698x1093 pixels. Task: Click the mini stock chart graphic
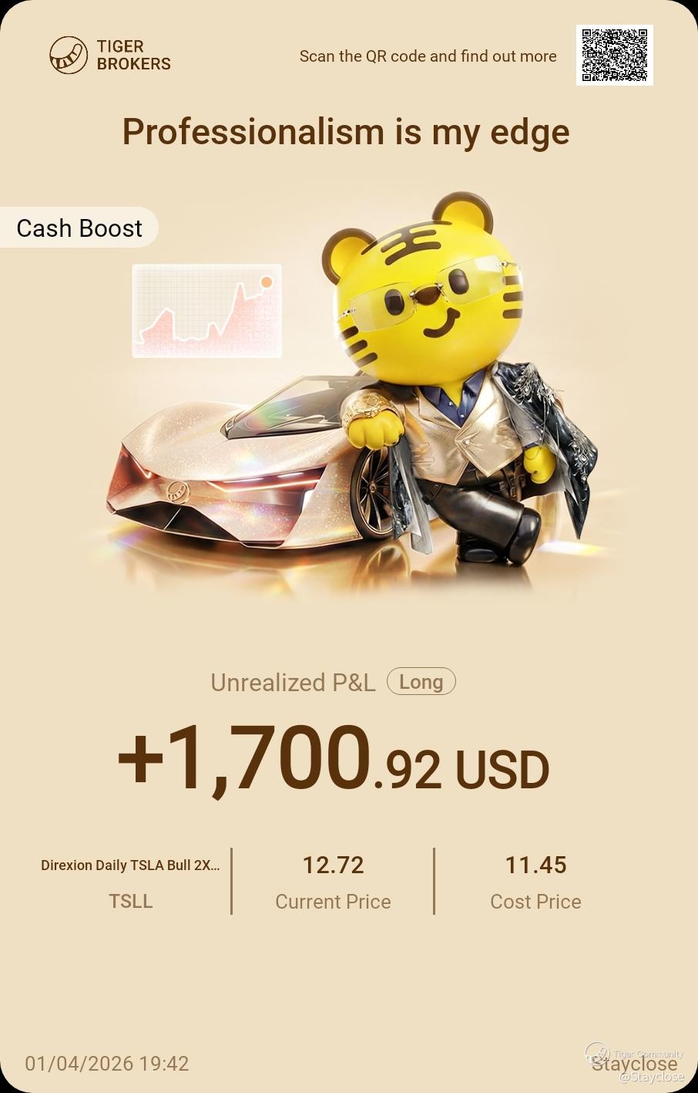[206, 311]
